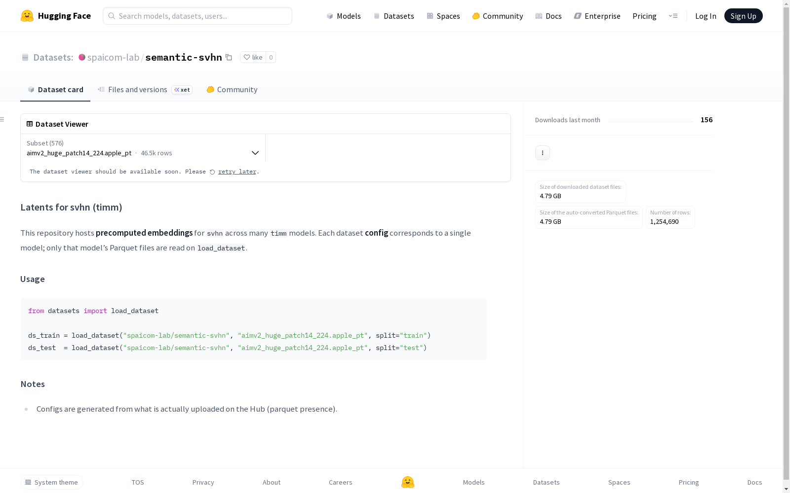Screen dimensions: 790x493
Task: Open the dataset Community tab
Action: click(x=232, y=89)
